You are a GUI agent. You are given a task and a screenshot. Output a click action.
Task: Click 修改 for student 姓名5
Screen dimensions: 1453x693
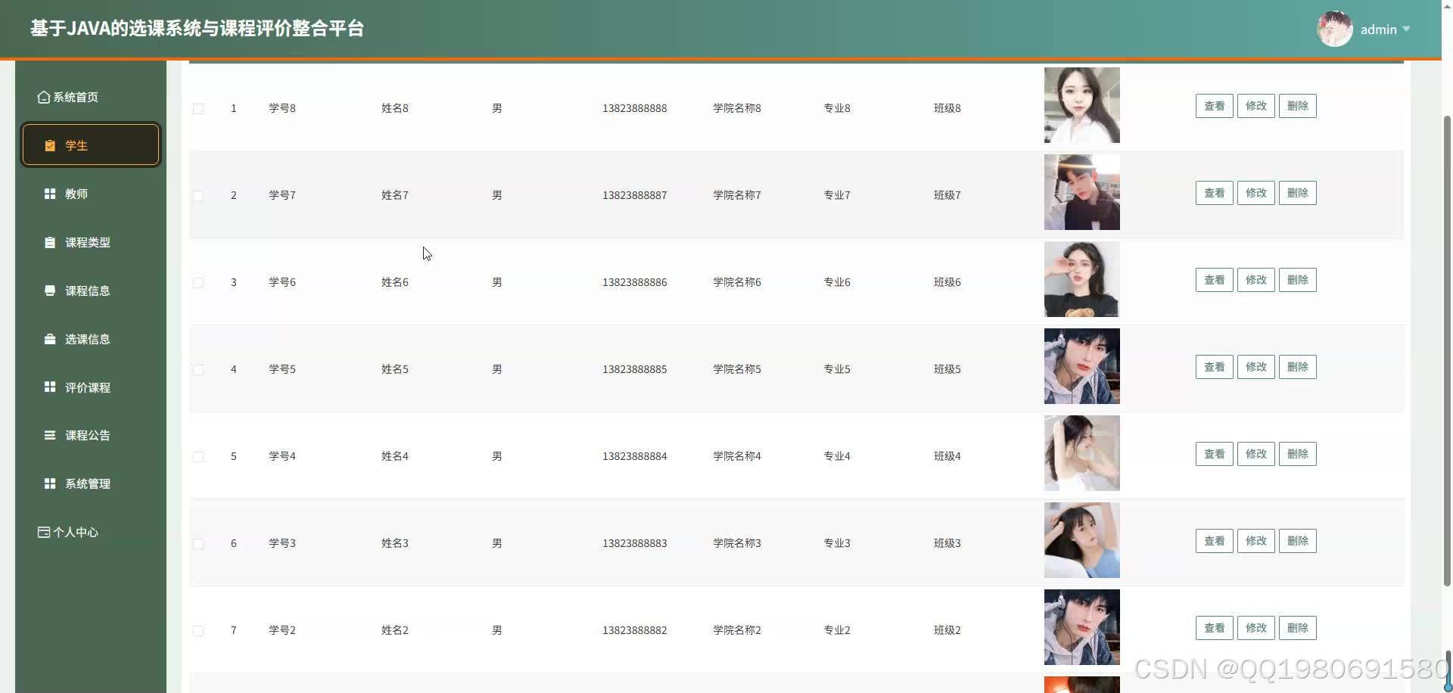pyautogui.click(x=1255, y=367)
